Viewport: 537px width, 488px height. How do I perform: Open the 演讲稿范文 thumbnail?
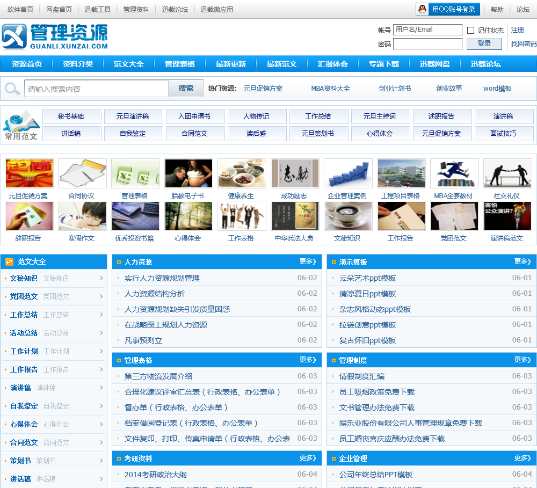click(x=507, y=216)
